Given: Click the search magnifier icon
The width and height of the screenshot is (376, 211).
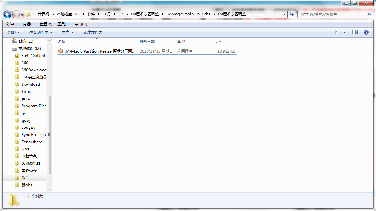Looking at the screenshot, I should [x=369, y=14].
